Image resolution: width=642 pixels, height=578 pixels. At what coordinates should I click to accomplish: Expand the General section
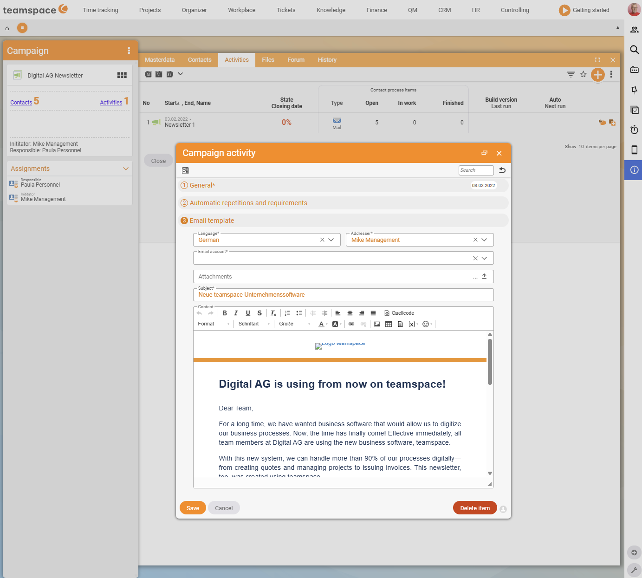343,185
